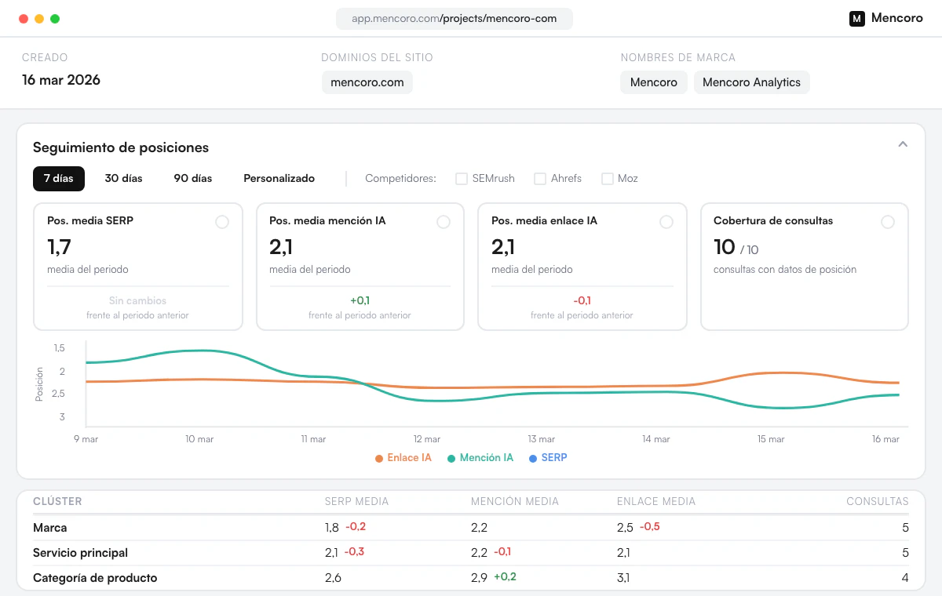The width and height of the screenshot is (942, 596).
Task: Select the Pos. media enlace IA radio
Action: [666, 222]
